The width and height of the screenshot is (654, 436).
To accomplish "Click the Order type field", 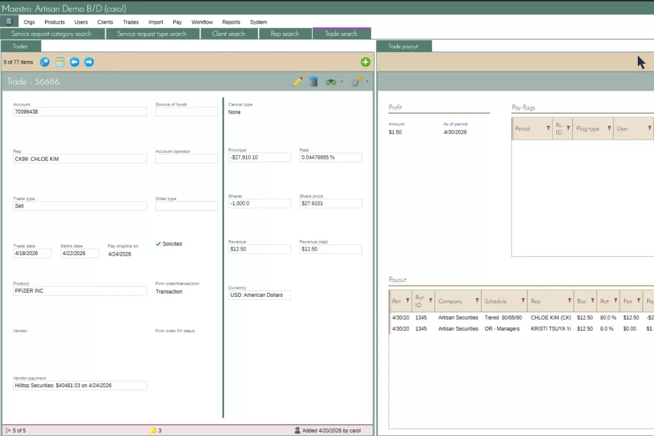I will 186,206.
